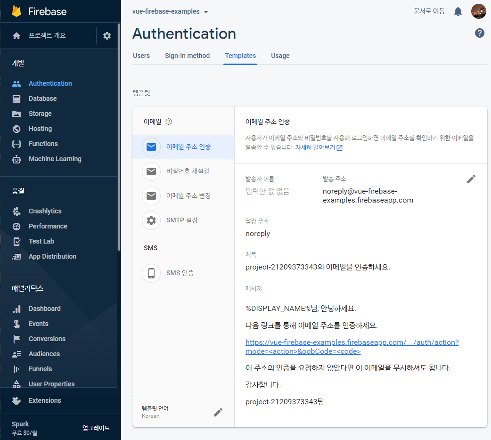Select the 비밀번호 재설정 template
This screenshot has height=440, width=491.
[183, 171]
